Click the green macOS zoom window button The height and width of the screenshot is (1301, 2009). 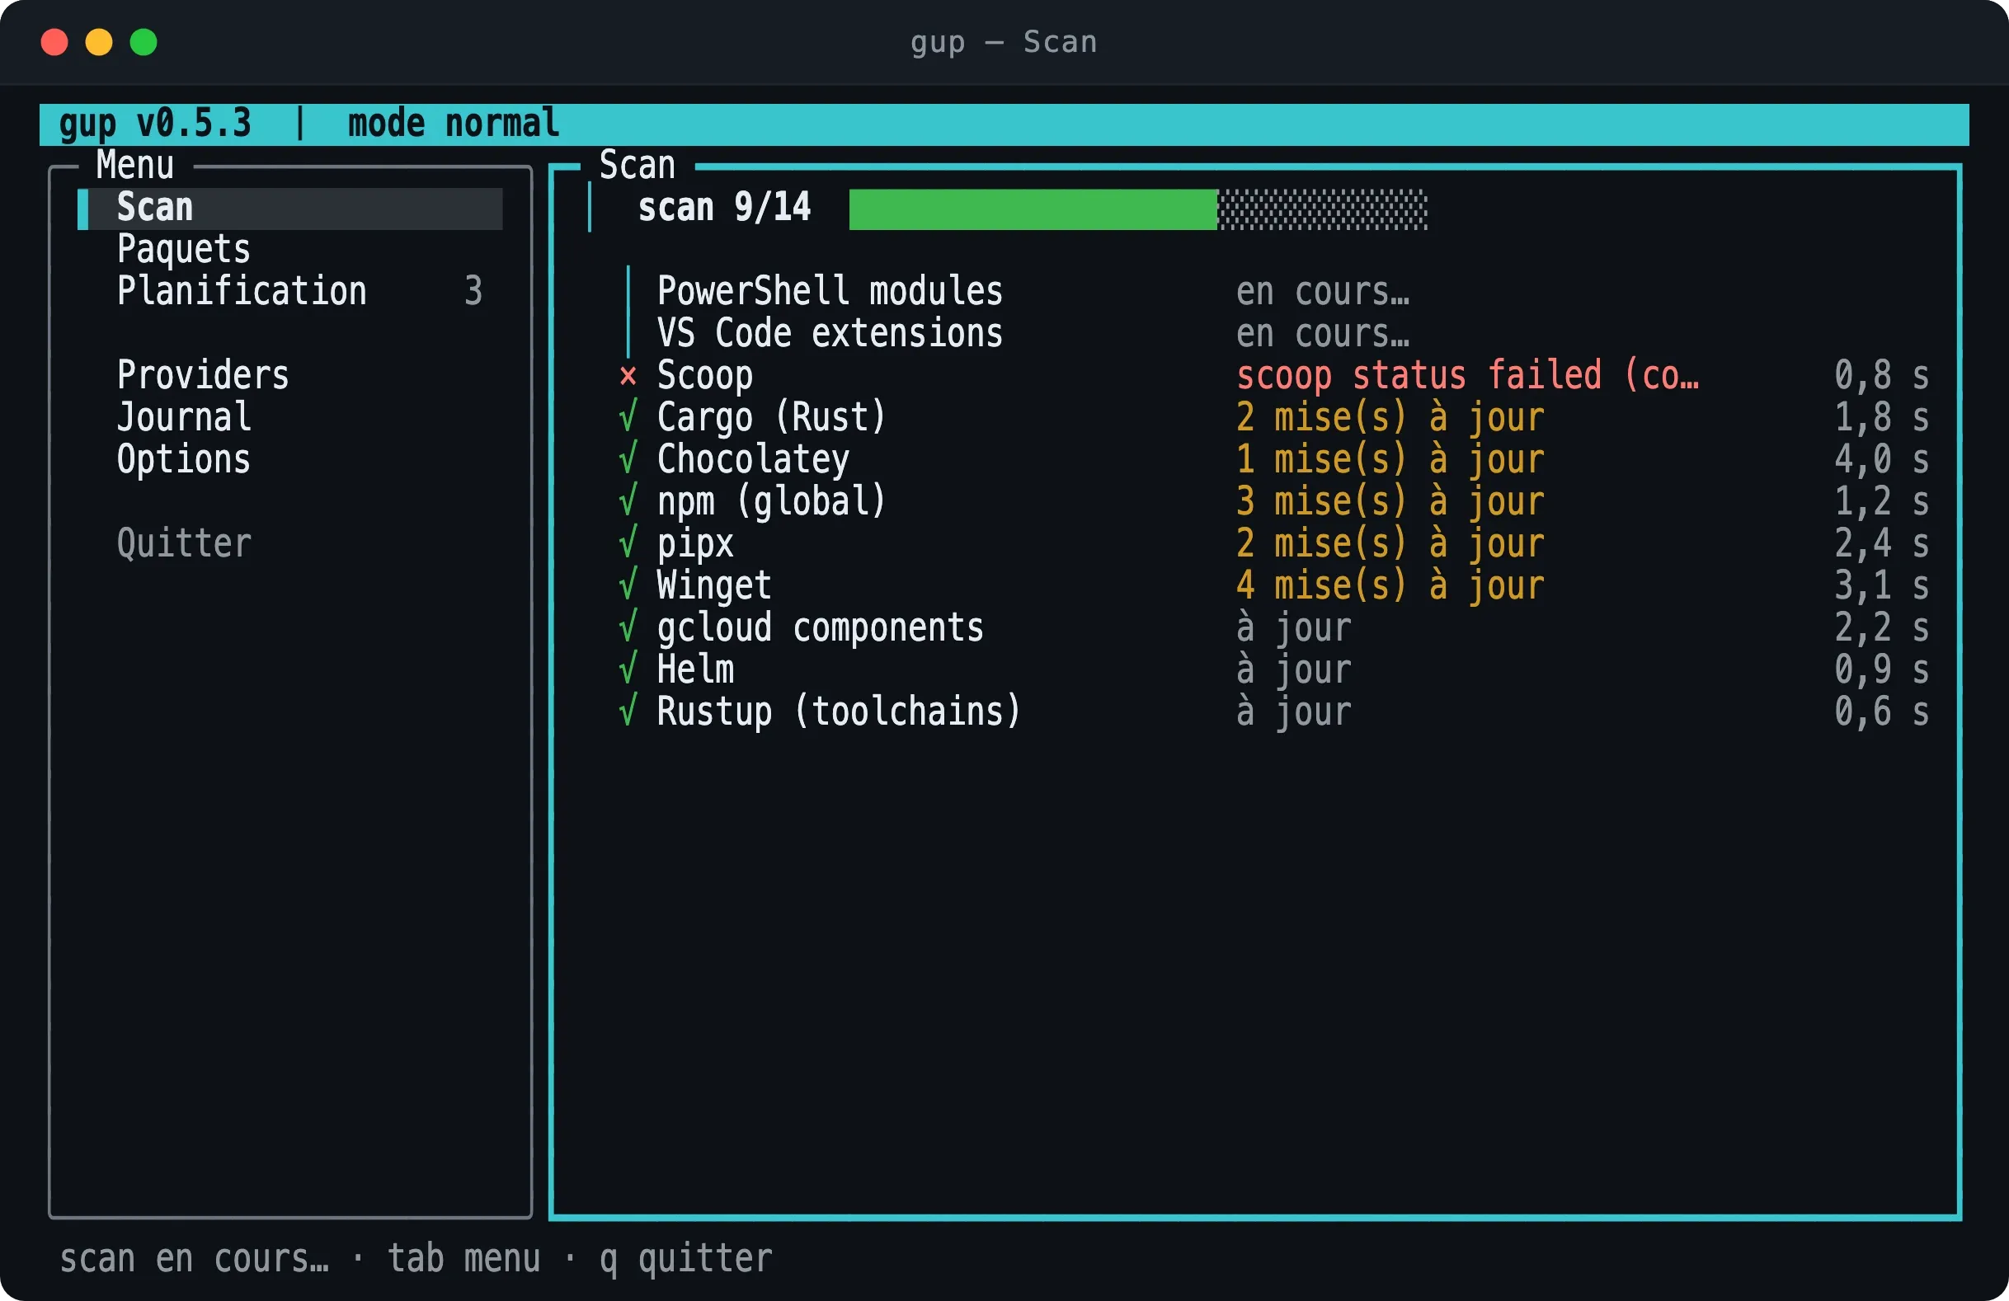coord(143,42)
